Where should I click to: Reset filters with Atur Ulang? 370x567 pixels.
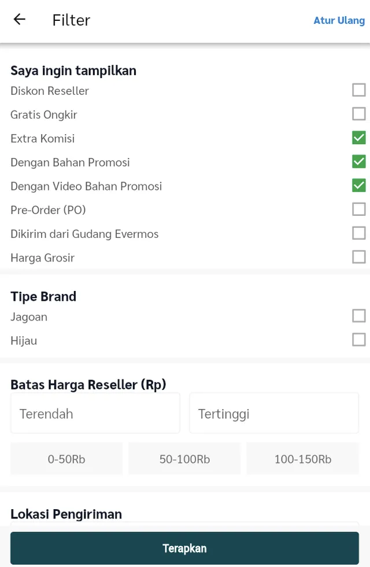tap(339, 20)
